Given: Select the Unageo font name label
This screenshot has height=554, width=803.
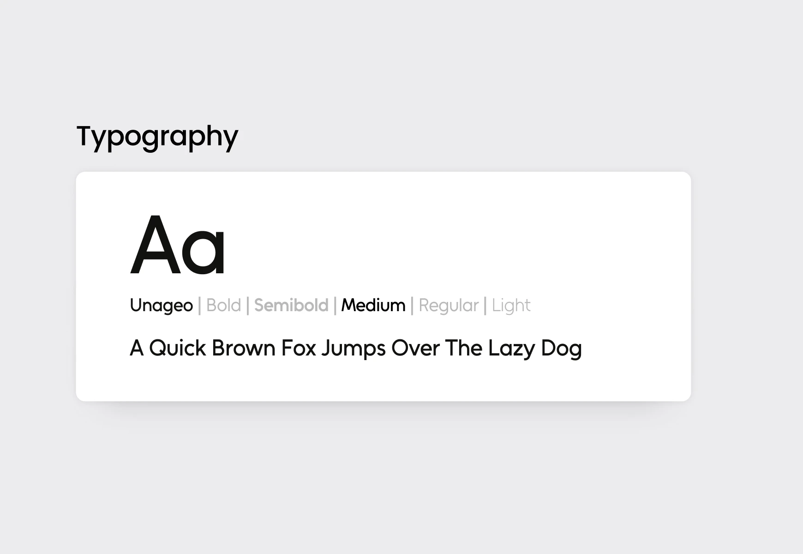Looking at the screenshot, I should coord(161,306).
